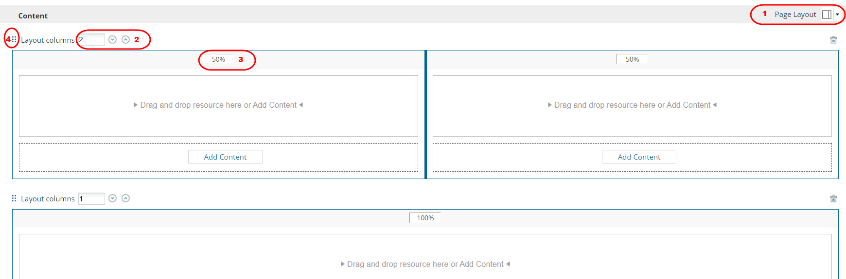This screenshot has width=846, height=279.
Task: Click the blue divider between the two columns
Action: coord(425,115)
